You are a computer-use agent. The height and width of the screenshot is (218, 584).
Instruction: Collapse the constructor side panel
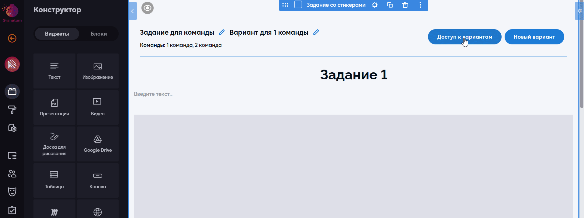click(133, 11)
